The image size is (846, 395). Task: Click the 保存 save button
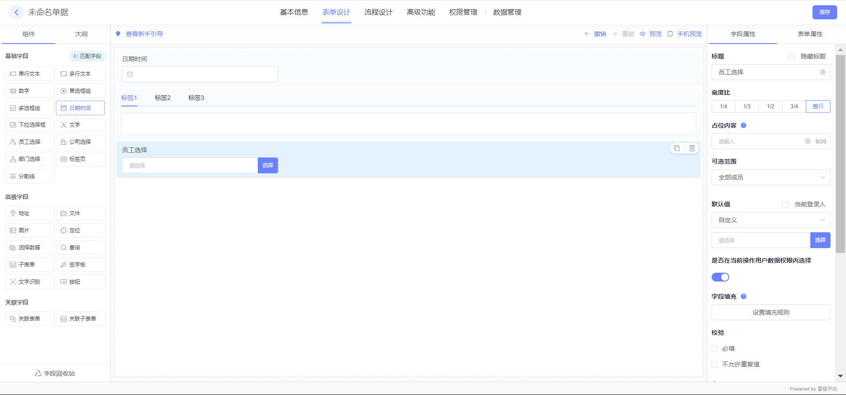(824, 12)
